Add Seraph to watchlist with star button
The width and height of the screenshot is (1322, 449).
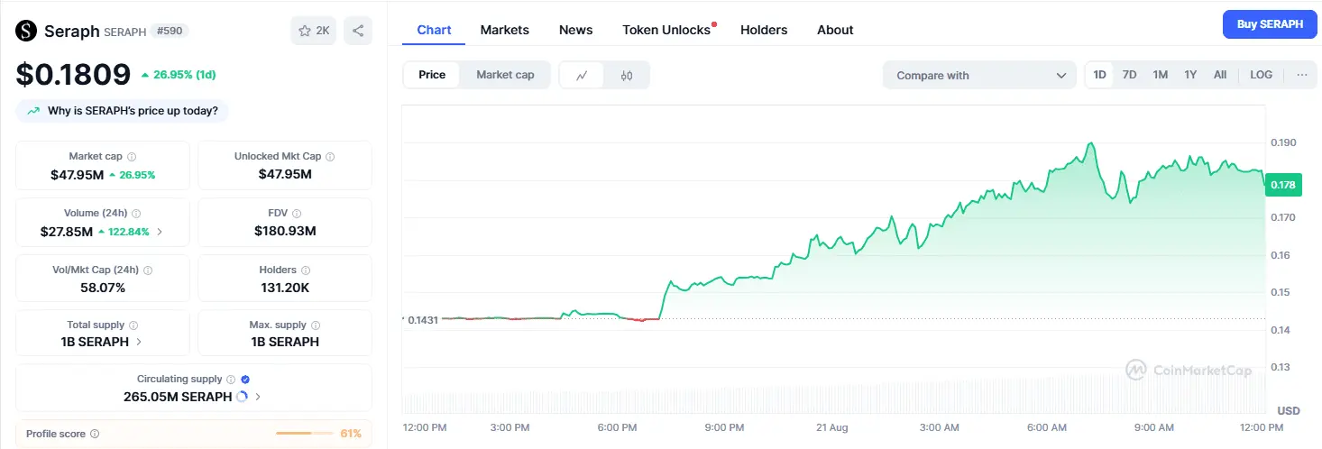[313, 31]
